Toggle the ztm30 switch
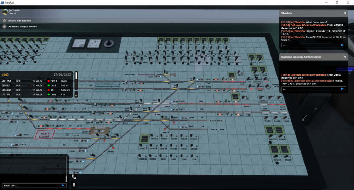This screenshot has height=190, width=354. pyautogui.click(x=171, y=145)
